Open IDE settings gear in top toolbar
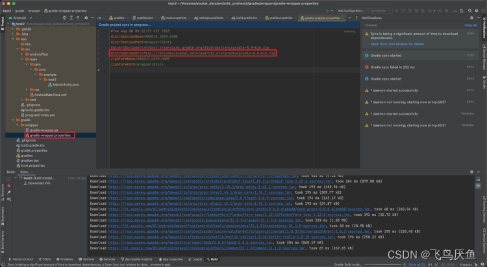This screenshot has width=487, height=267. tap(477, 10)
